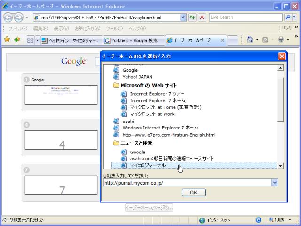The image size is (301, 226).
Task: Click the URL input field in dialog
Action: click(x=188, y=183)
